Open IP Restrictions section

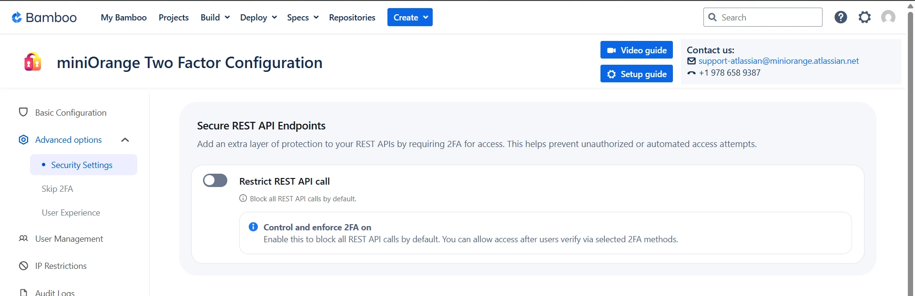point(61,266)
